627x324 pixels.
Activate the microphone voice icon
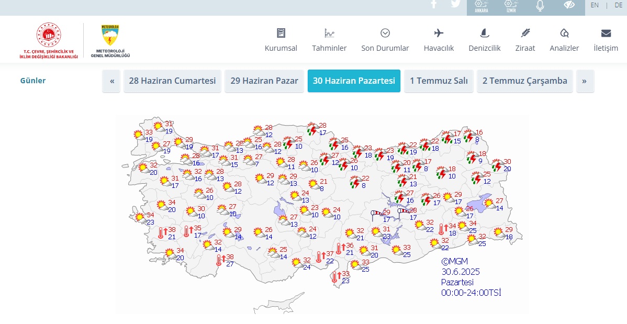coord(540,6)
